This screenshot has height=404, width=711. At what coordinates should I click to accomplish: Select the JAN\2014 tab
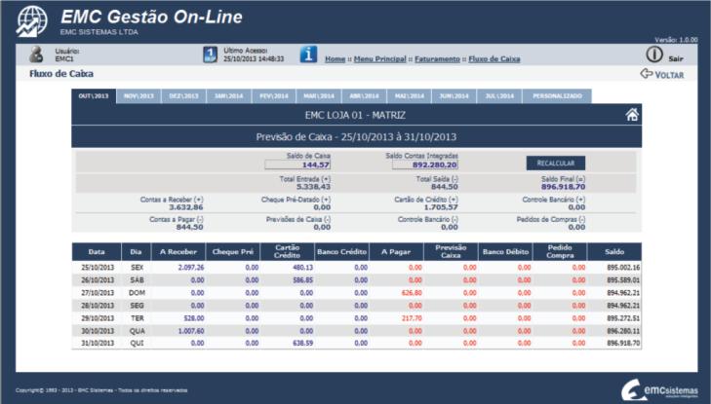[x=229, y=96]
